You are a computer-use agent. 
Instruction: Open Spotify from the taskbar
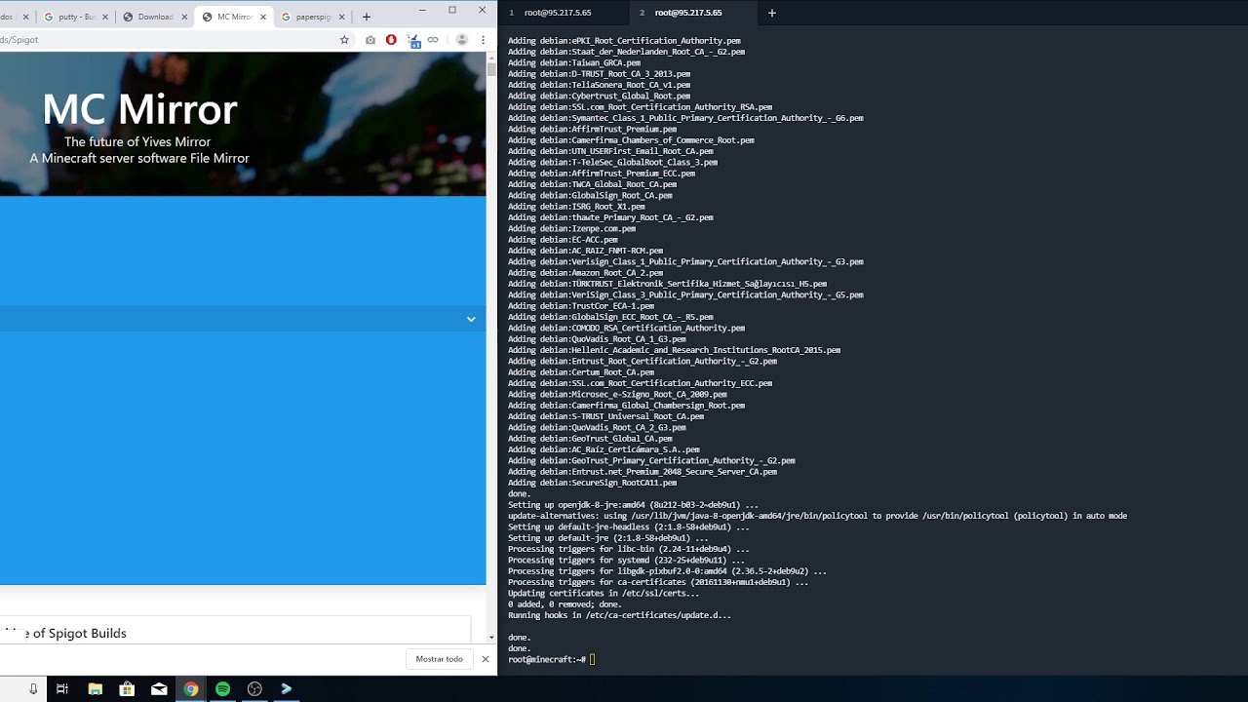(x=222, y=688)
